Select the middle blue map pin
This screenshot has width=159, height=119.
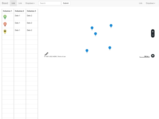(x=95, y=34)
